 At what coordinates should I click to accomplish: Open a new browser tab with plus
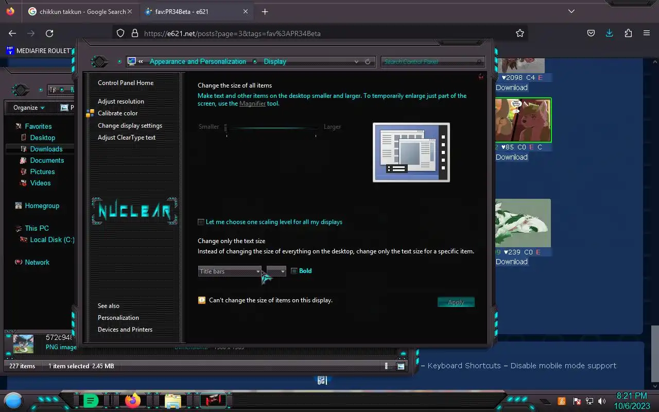coord(265,11)
